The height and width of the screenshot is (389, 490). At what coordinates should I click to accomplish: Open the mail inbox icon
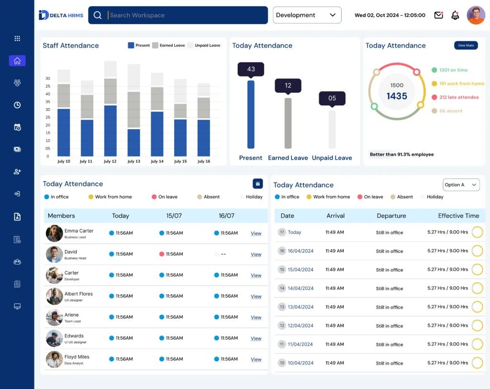pyautogui.click(x=438, y=15)
